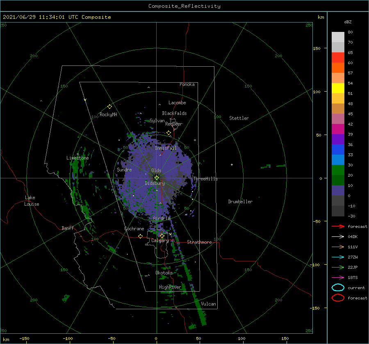Viewport: 369px width, 344px height.
Task: Click the yellow diamond marker above Calgary
Action: click(162, 236)
